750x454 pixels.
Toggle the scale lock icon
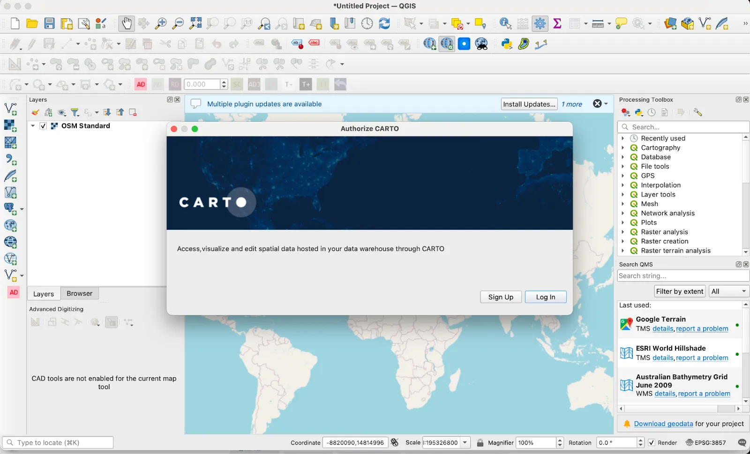click(480, 443)
